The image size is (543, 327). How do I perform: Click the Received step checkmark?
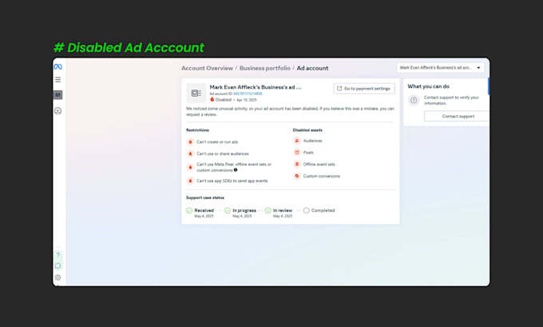(189, 210)
